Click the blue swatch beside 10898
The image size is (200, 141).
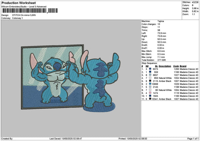[150, 84]
